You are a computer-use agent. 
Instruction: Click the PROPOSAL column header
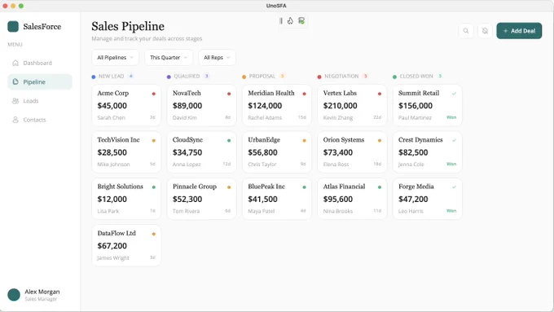pos(262,77)
